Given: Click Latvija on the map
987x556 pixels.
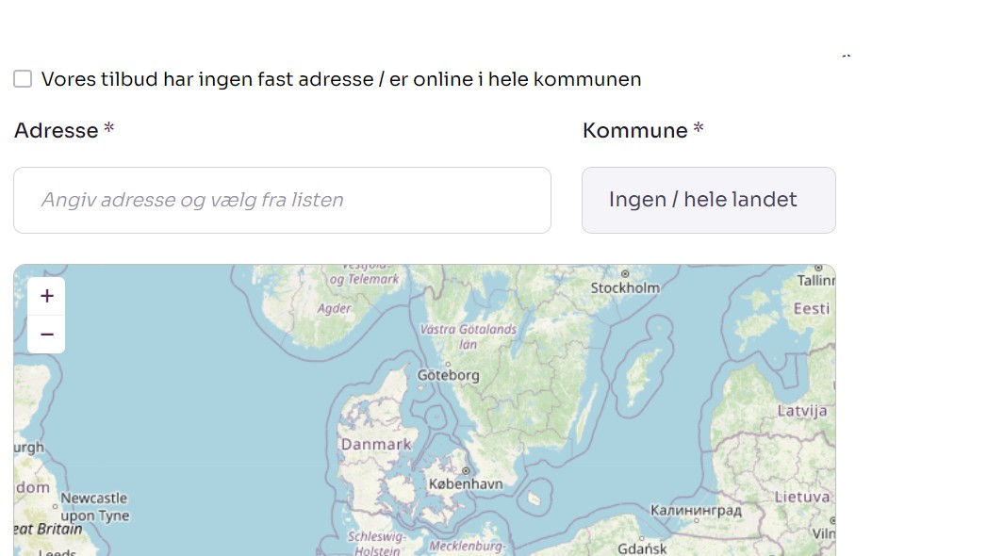Looking at the screenshot, I should coord(801,411).
